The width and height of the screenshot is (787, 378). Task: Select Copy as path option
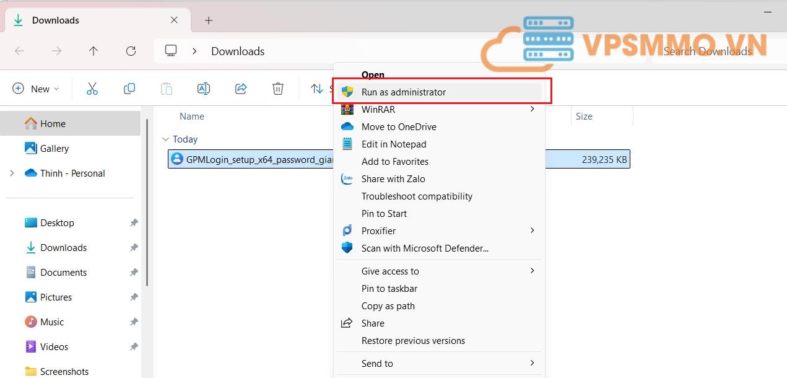[x=388, y=306]
